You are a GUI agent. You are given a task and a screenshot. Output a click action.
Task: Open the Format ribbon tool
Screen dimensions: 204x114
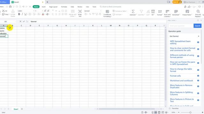coord(160,13)
